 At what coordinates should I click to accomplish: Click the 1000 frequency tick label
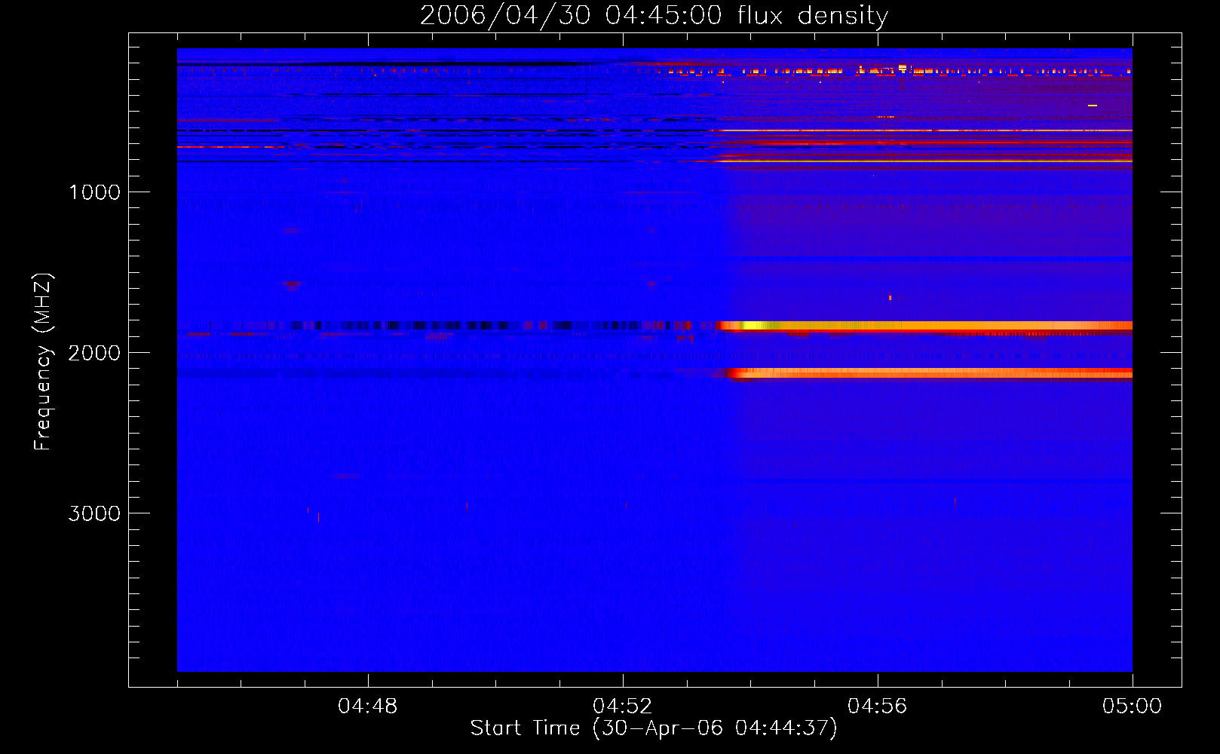[x=94, y=192]
